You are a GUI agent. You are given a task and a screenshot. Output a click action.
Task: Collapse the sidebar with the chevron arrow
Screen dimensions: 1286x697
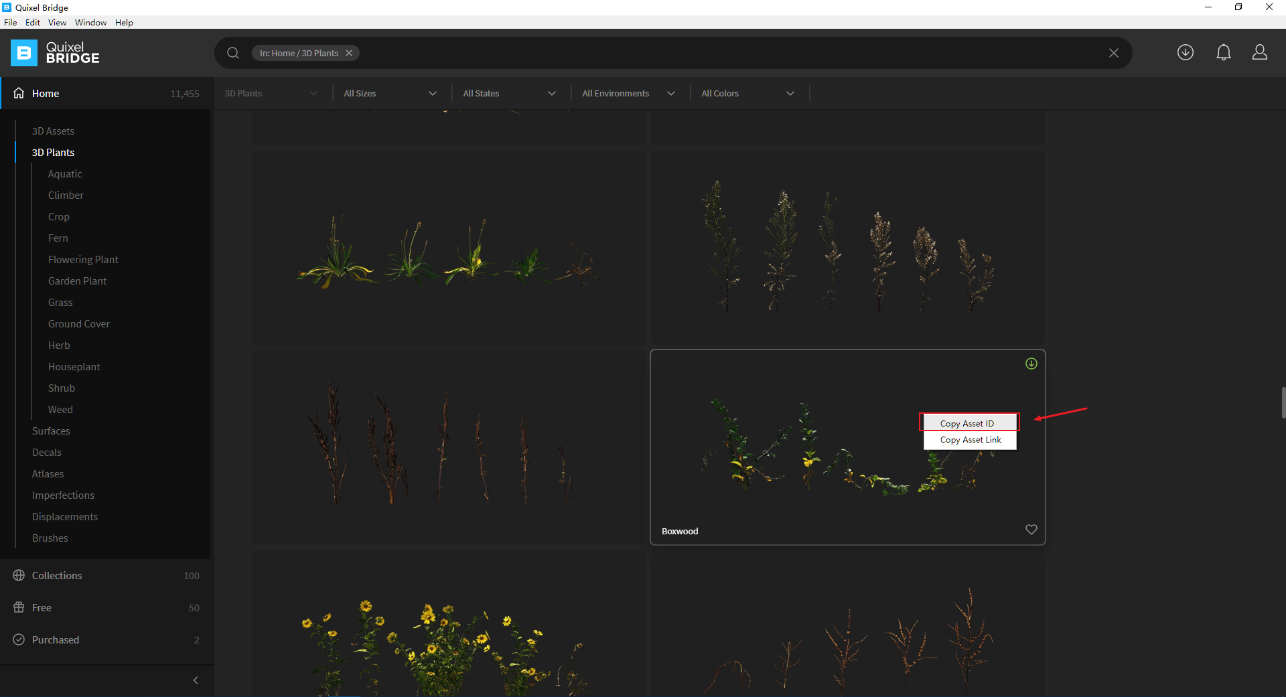pyautogui.click(x=196, y=680)
